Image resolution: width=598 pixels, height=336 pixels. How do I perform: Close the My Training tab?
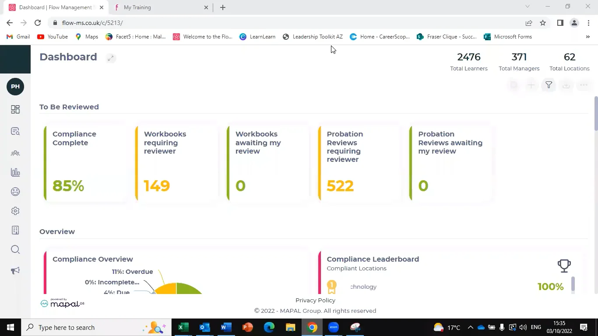[x=206, y=7]
